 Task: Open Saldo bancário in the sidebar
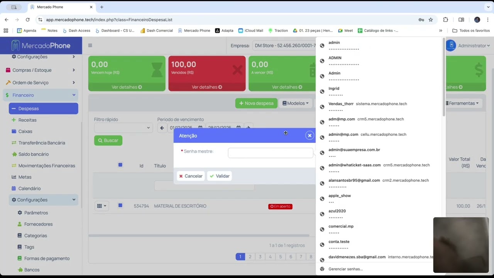tap(34, 154)
